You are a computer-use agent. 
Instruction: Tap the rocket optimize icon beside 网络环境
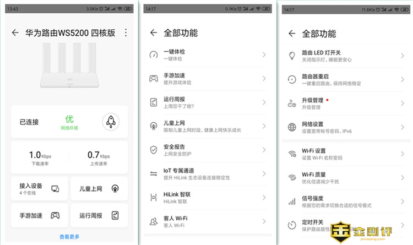111,122
